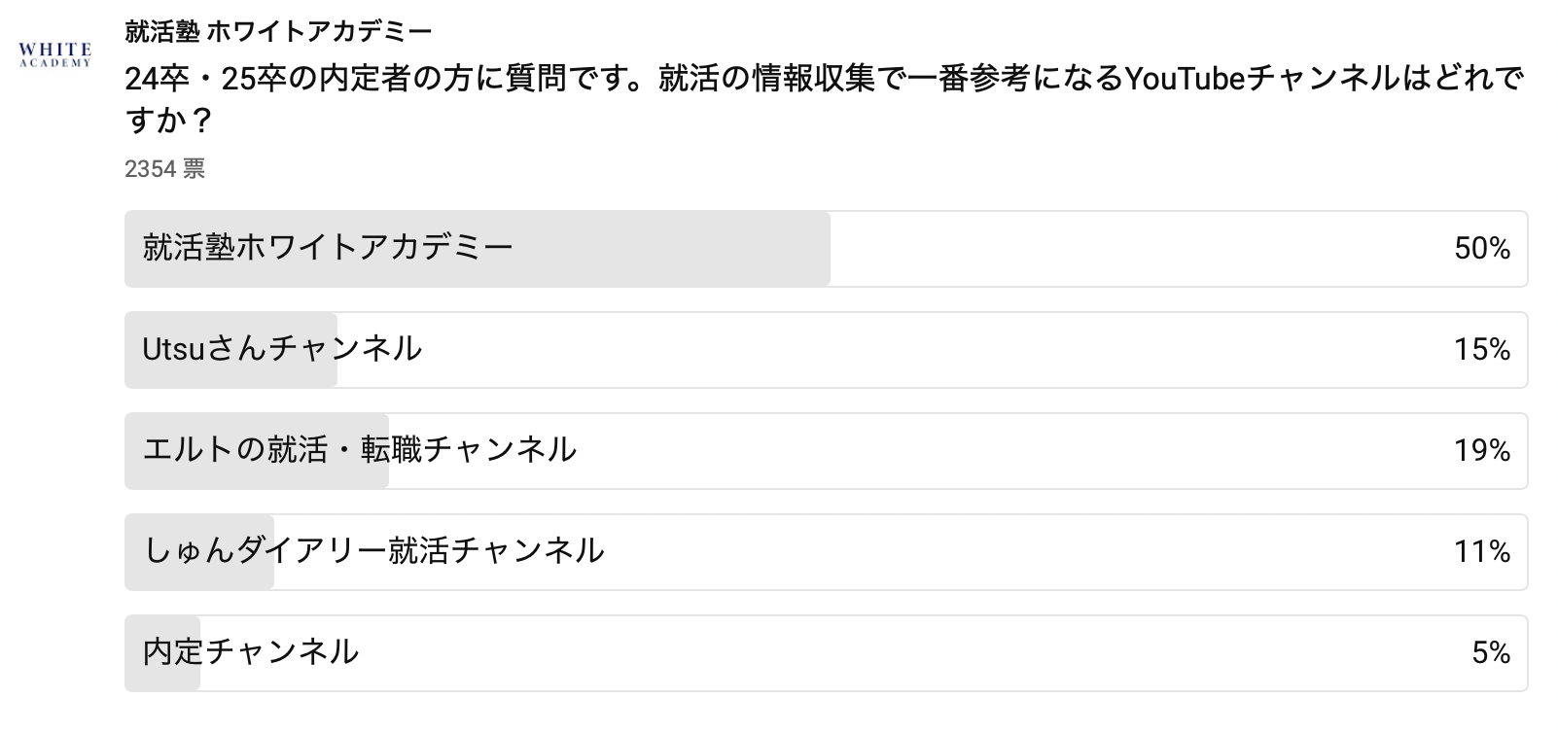The height and width of the screenshot is (733, 1558).
Task: Click the 2354 票 vote count
Action: click(164, 169)
